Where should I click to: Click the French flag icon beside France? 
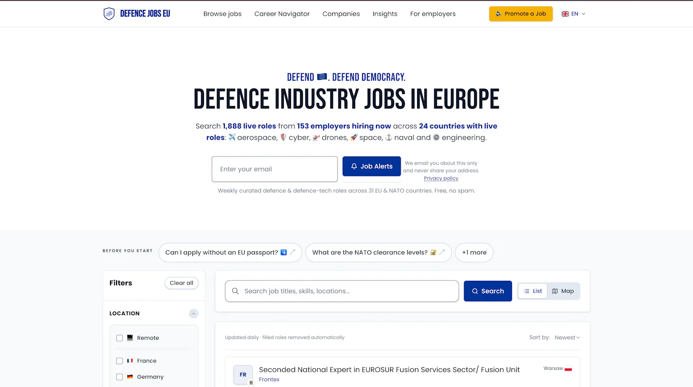click(x=130, y=361)
